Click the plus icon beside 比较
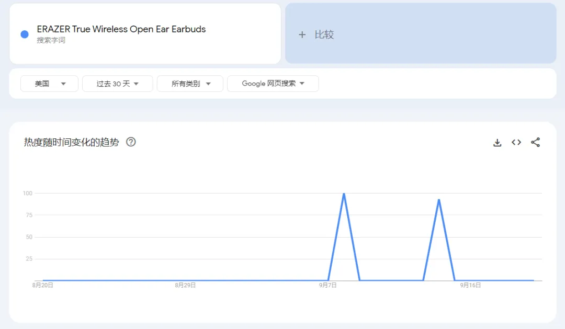Image resolution: width=565 pixels, height=329 pixels. point(302,34)
